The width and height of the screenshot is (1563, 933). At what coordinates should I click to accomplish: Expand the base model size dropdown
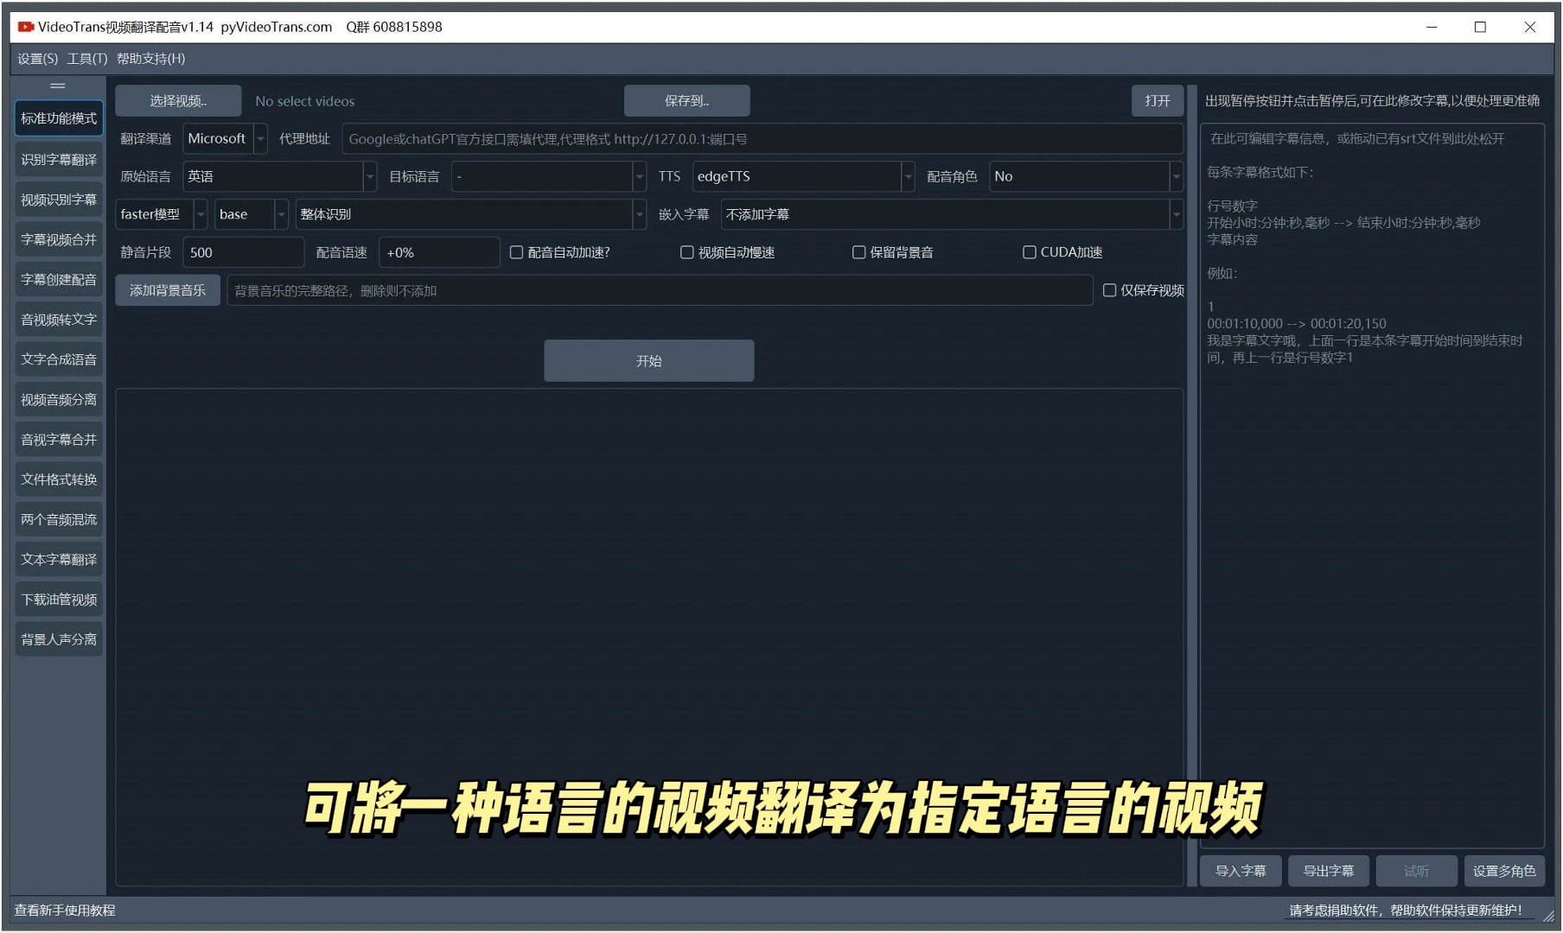[x=251, y=214]
